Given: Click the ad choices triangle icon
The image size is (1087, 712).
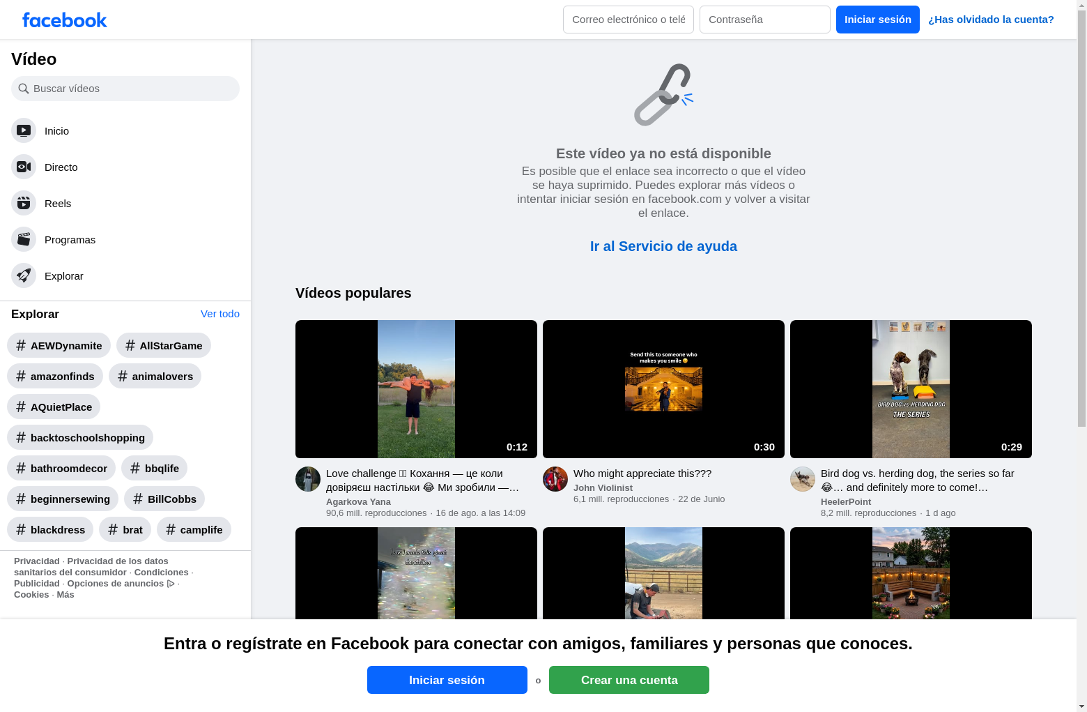Looking at the screenshot, I should (x=171, y=584).
